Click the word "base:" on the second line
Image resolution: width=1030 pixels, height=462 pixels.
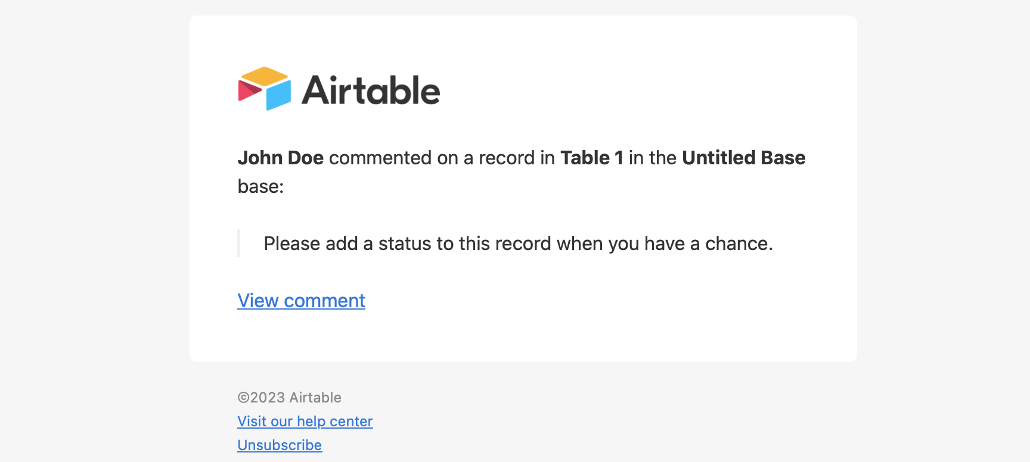[260, 186]
